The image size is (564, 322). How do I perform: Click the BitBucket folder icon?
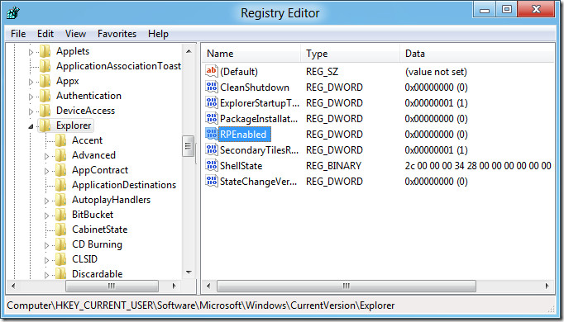pyautogui.click(x=61, y=215)
